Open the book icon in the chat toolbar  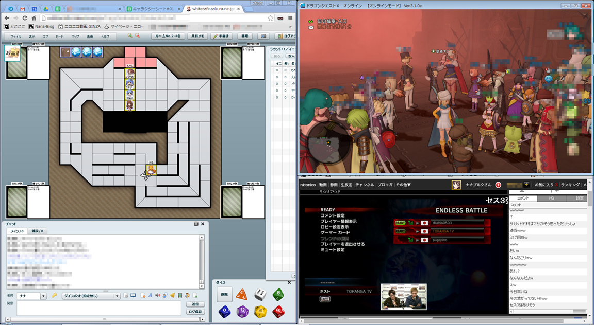(x=133, y=296)
